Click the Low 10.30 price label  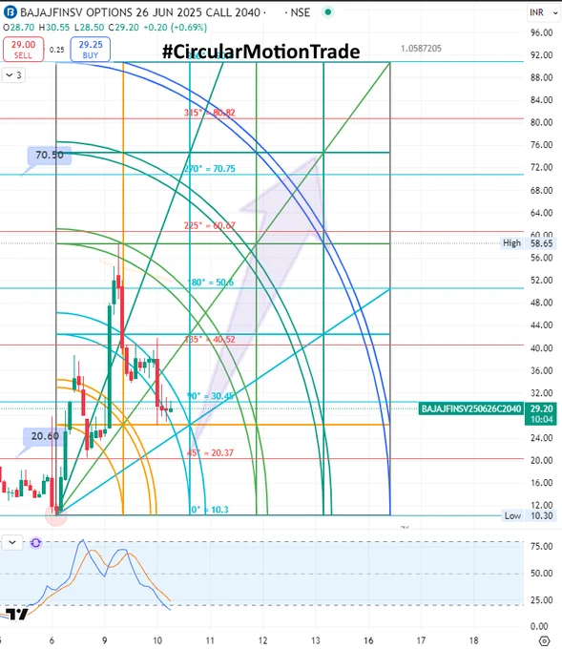click(x=529, y=515)
